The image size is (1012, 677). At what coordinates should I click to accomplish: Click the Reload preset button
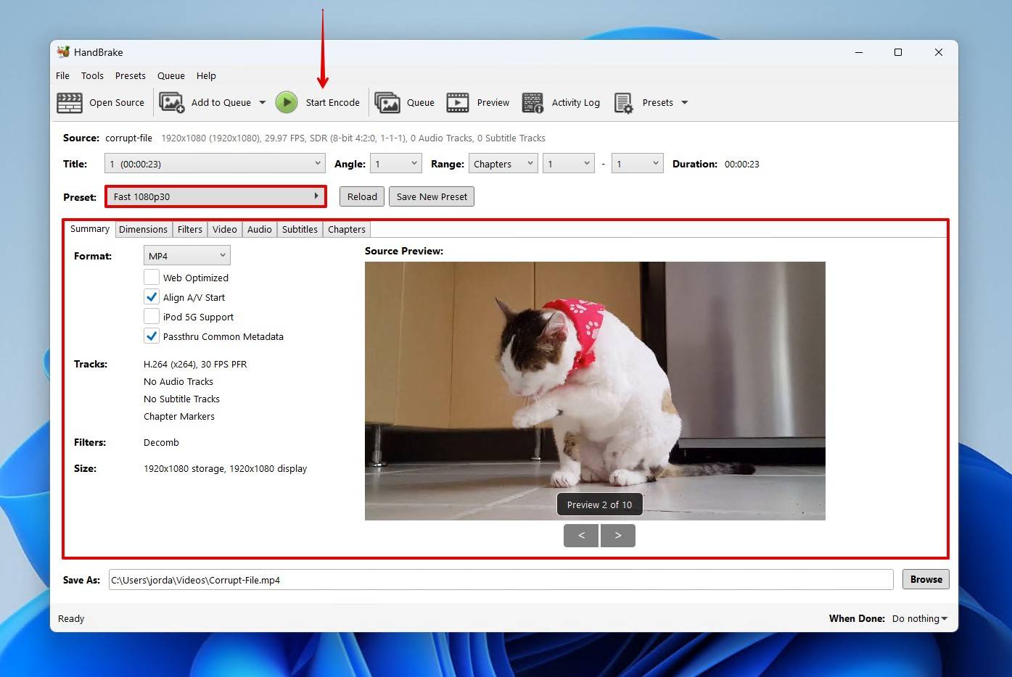[x=362, y=196]
